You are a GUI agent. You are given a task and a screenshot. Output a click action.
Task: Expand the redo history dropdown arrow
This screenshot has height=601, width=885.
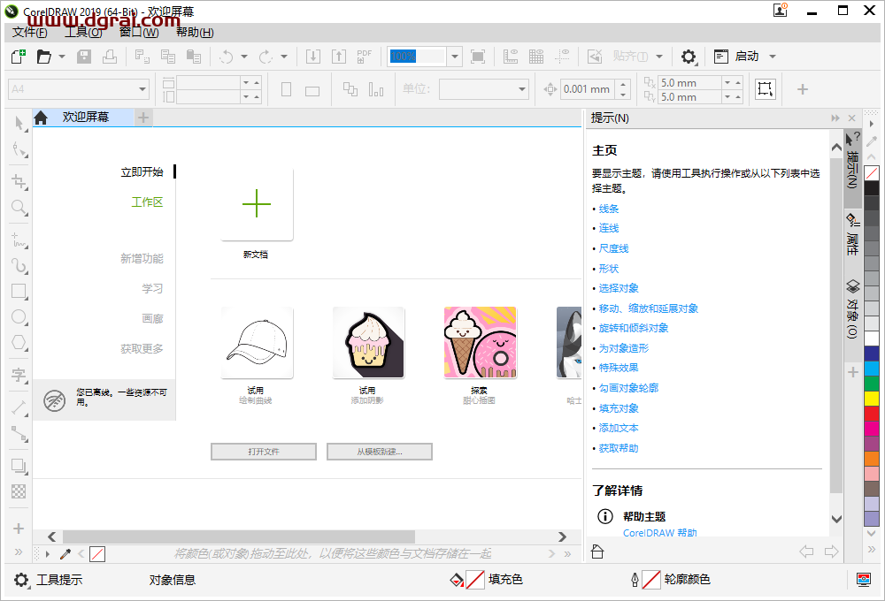pyautogui.click(x=284, y=57)
